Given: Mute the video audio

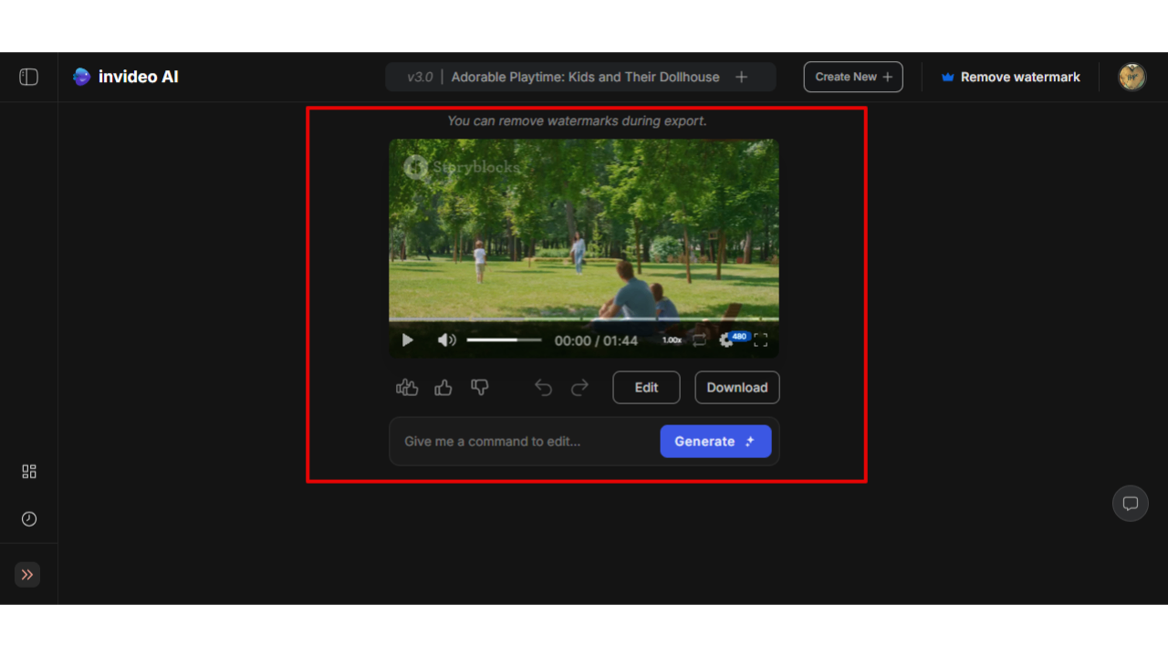Looking at the screenshot, I should coord(447,339).
